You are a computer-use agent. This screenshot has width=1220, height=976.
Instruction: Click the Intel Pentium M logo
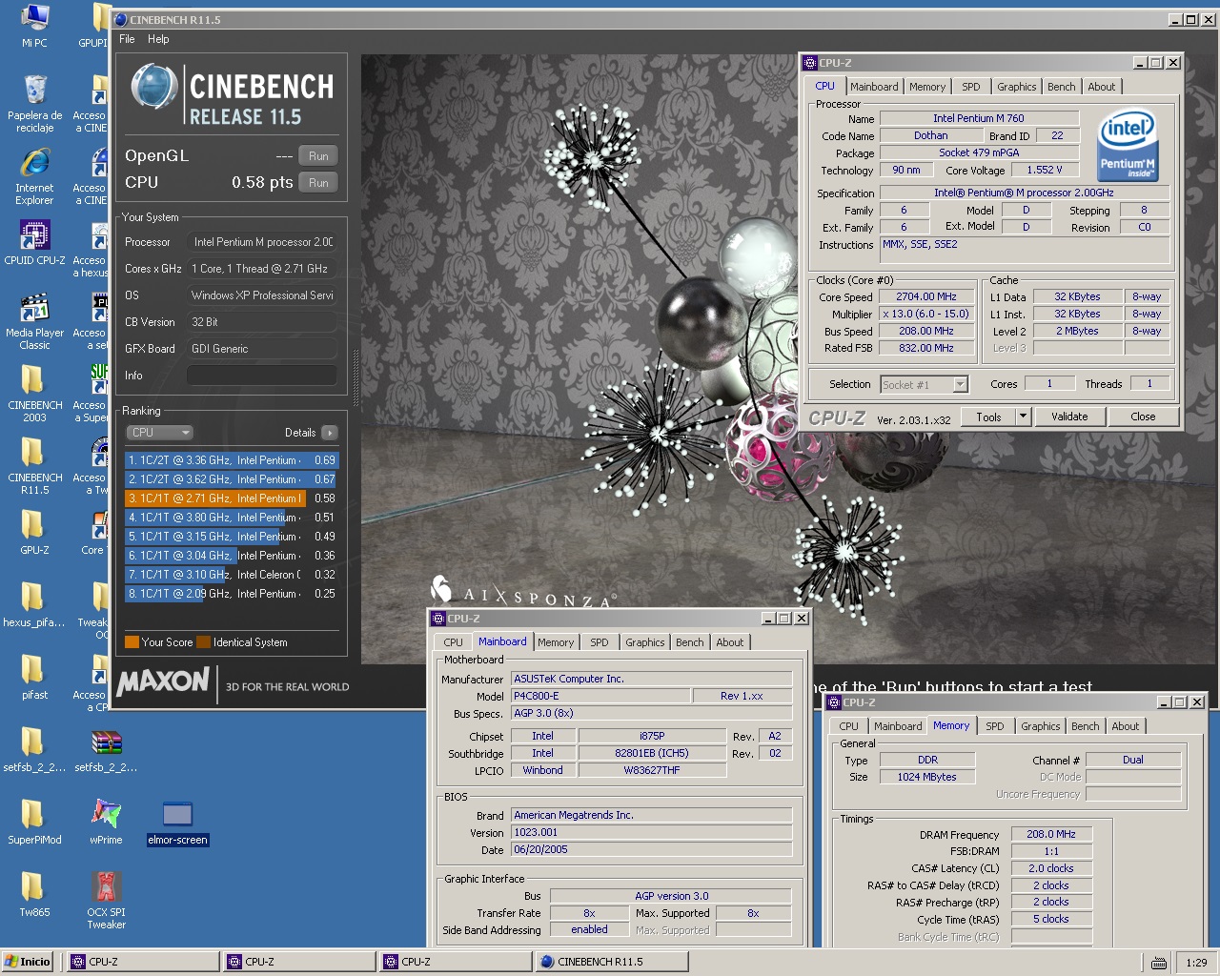[1128, 145]
